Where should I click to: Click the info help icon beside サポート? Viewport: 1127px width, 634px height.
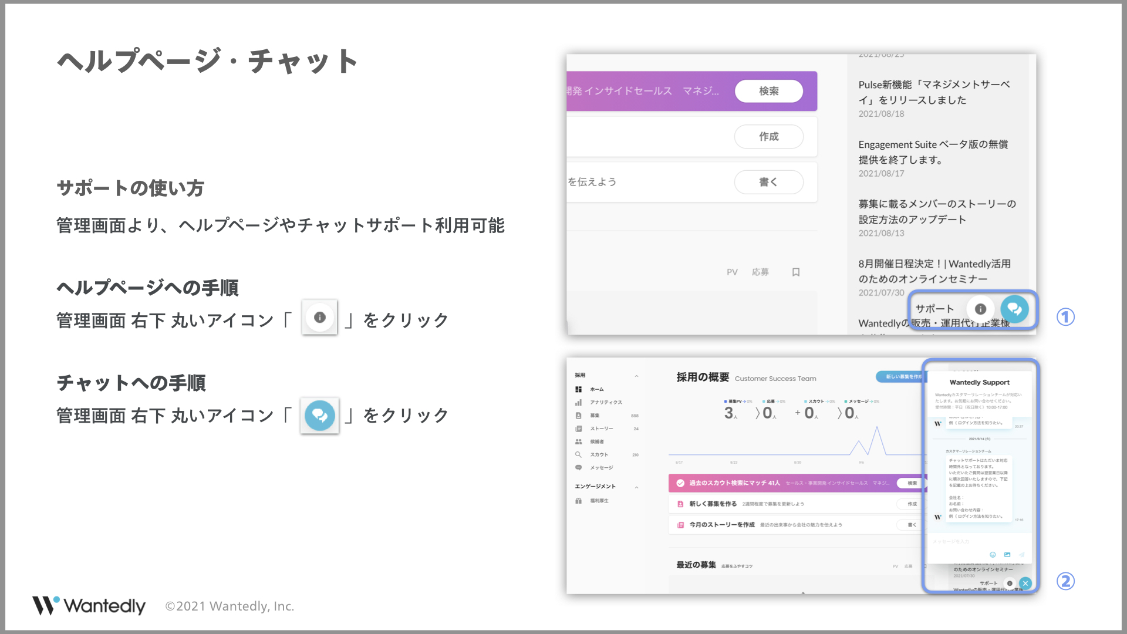[980, 309]
